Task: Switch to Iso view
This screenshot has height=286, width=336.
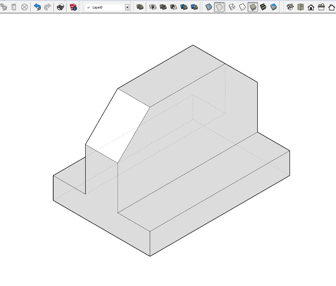Action: pyautogui.click(x=290, y=7)
